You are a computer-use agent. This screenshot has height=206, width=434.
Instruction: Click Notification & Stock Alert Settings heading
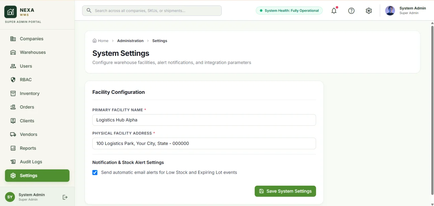(x=128, y=162)
